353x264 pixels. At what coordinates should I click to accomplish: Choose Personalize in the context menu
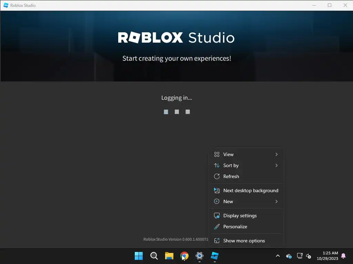click(x=246, y=227)
